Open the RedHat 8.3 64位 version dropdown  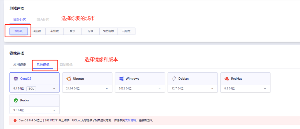pos(246,89)
